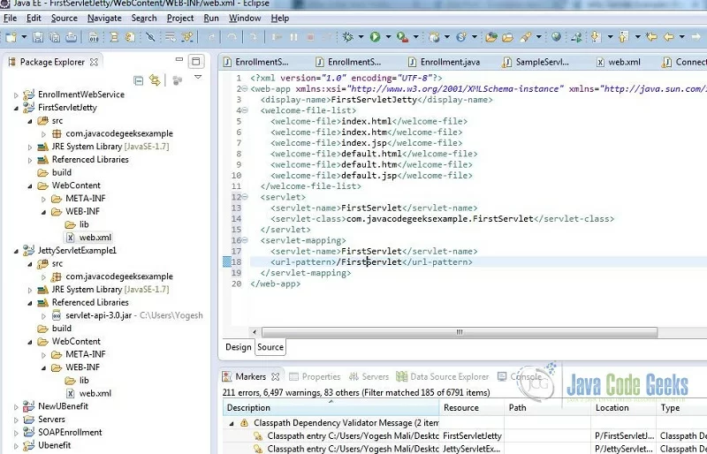This screenshot has height=454, width=707.
Task: Toggle Skip All Breakpoints icon
Action: [x=150, y=37]
